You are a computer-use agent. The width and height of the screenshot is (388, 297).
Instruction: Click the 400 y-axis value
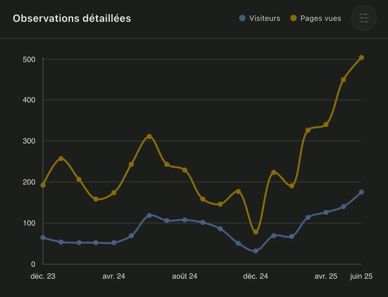29,100
